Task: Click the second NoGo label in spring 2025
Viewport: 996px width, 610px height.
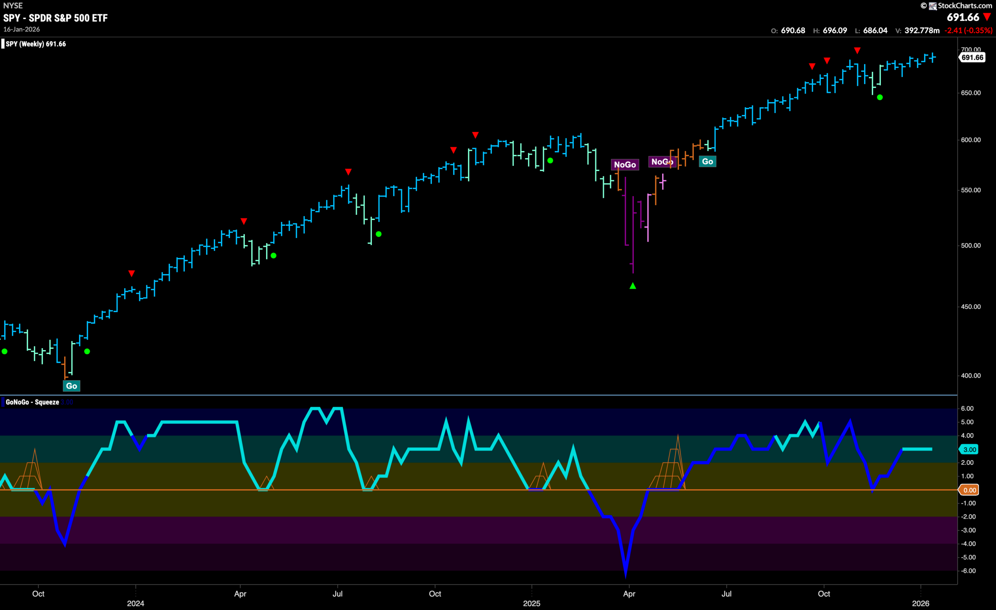Action: coord(662,162)
